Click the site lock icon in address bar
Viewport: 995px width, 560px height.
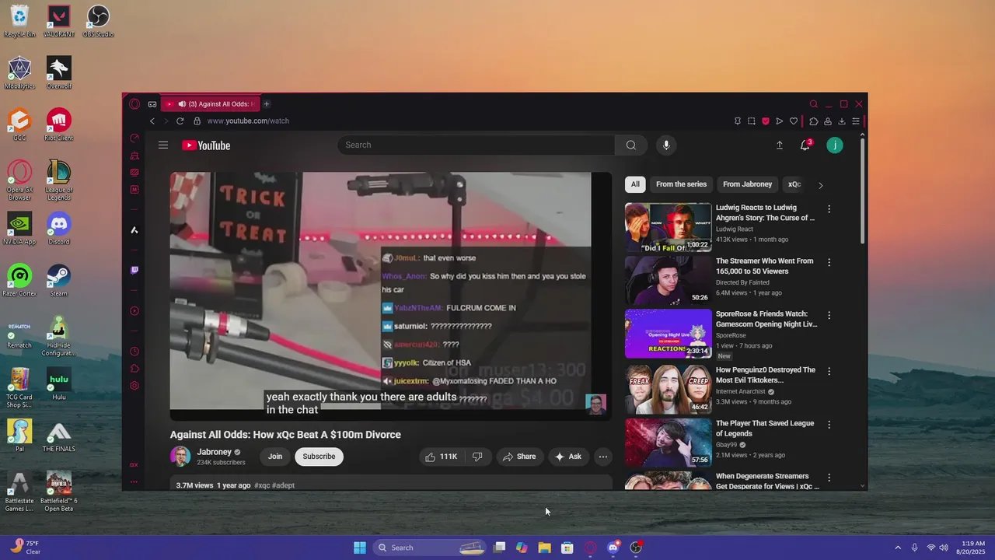point(197,121)
